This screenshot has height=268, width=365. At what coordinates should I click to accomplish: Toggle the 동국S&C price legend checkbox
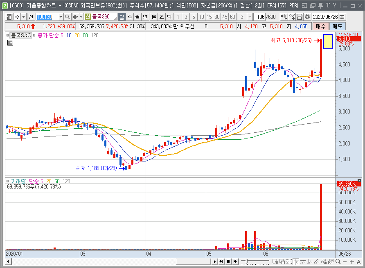(x=7, y=35)
